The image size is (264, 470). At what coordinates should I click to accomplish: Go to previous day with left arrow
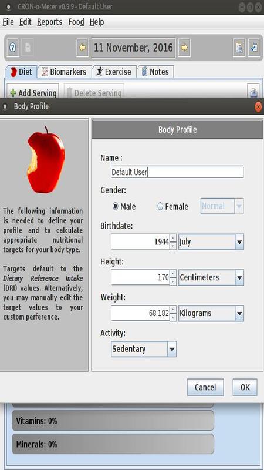[x=82, y=48]
